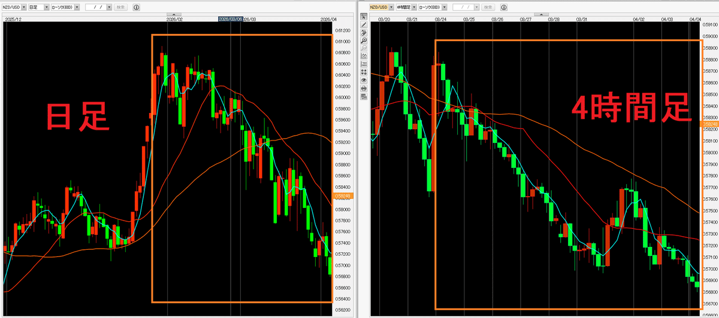
Task: Open 4時間足 timeframe dropdown on right chart
Action: (x=414, y=7)
